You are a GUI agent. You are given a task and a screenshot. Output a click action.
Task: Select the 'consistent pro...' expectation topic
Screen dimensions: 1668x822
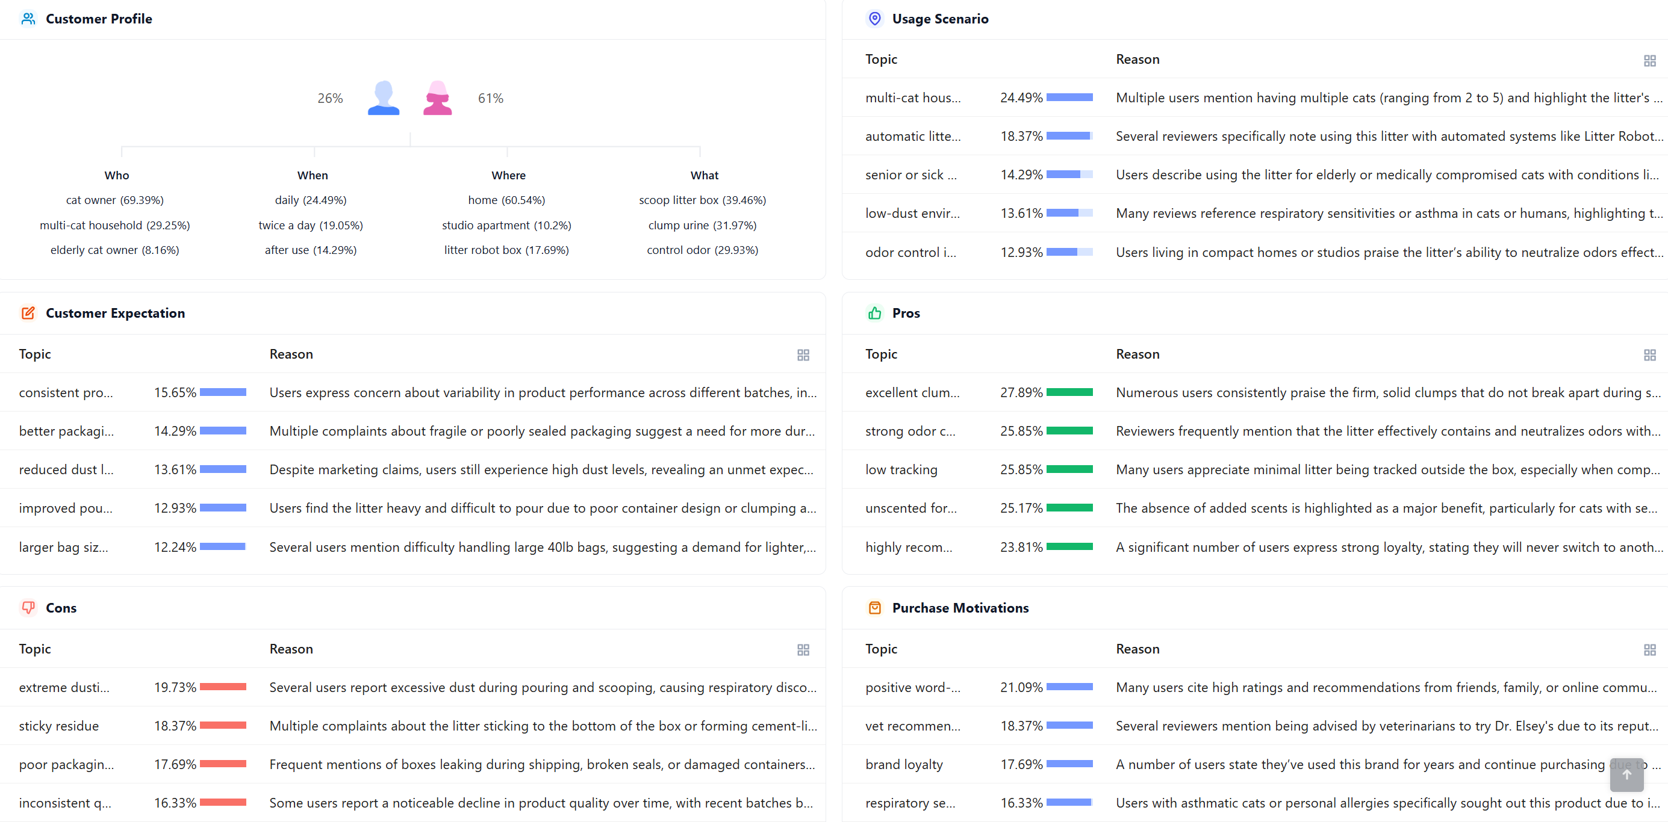point(66,393)
